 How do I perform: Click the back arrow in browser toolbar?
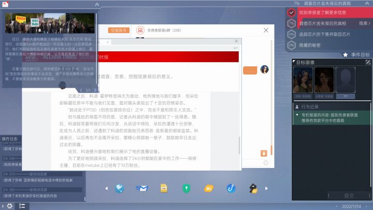[236, 48]
